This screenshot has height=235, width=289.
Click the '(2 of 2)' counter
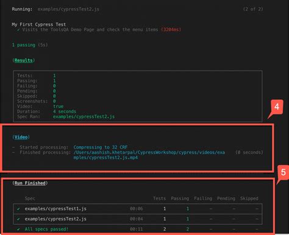pos(253,9)
